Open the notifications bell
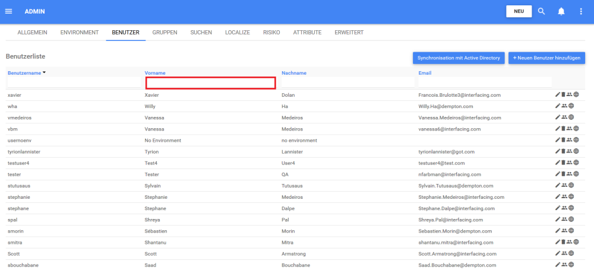The width and height of the screenshot is (594, 270). tap(561, 11)
